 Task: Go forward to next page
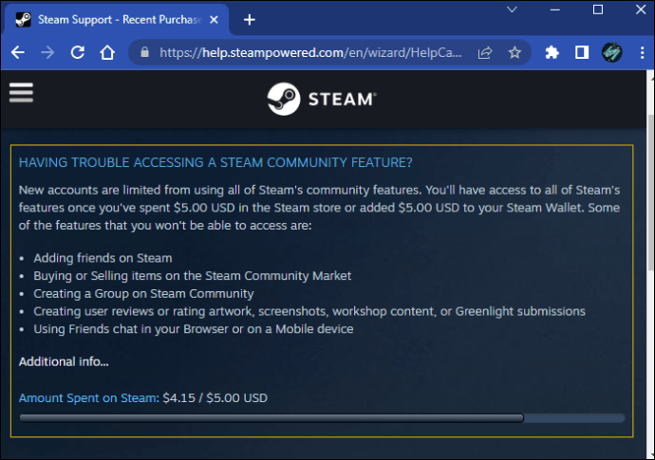point(47,52)
